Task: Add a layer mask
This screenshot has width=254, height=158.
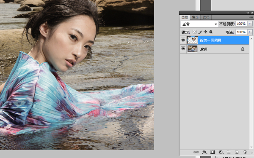Action: pos(213,152)
